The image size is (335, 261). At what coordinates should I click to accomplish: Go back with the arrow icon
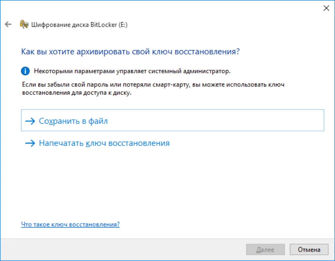tap(8, 24)
